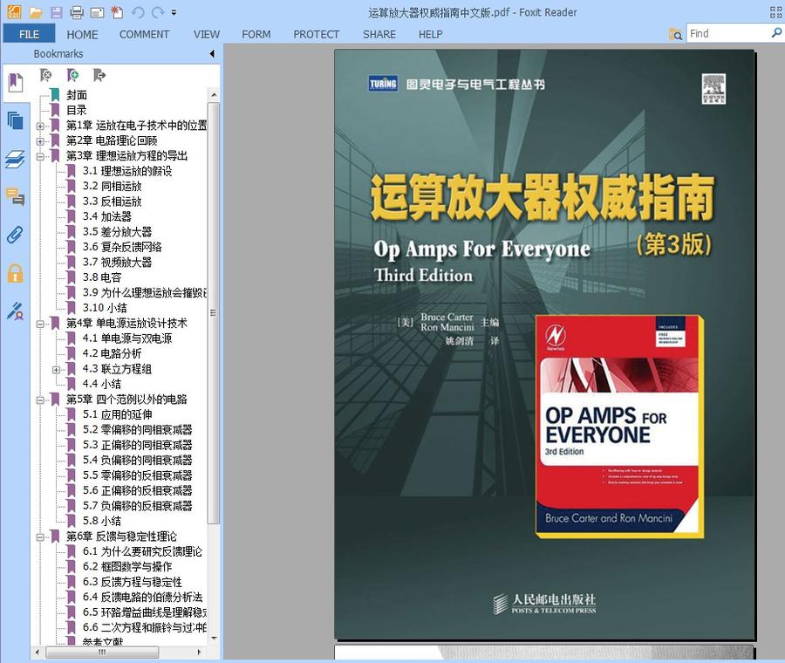Screen dimensions: 785x663
Task: Switch to the COMMENT tab
Action: 144,34
